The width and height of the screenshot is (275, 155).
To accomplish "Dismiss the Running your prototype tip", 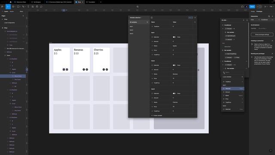I will 272,54.
